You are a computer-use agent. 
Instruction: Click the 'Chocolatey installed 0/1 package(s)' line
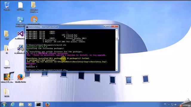pyautogui.click(x=58, y=58)
